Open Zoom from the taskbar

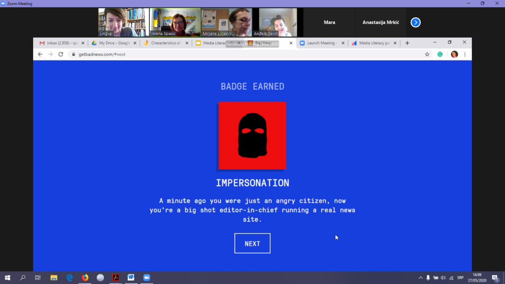[x=146, y=278]
